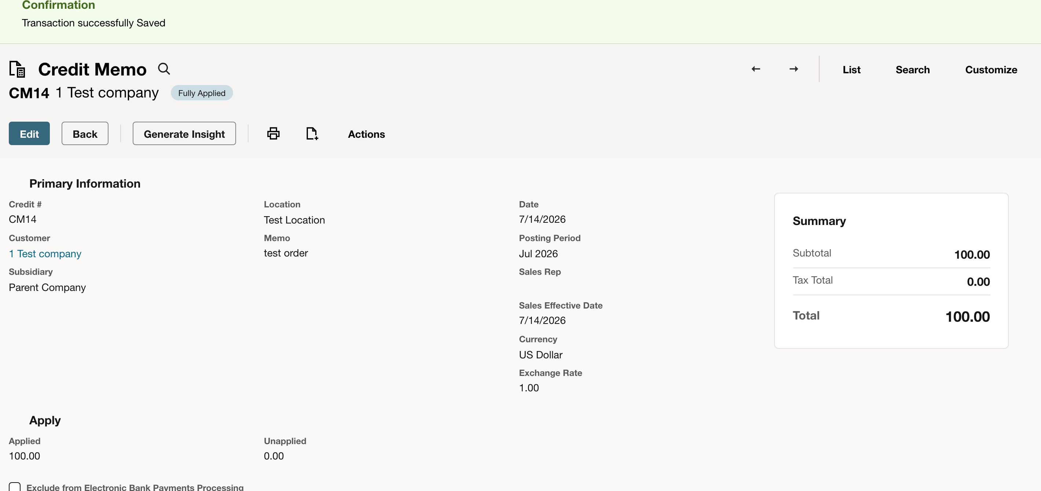
Task: Click the Credit # value CM14
Action: tap(23, 219)
